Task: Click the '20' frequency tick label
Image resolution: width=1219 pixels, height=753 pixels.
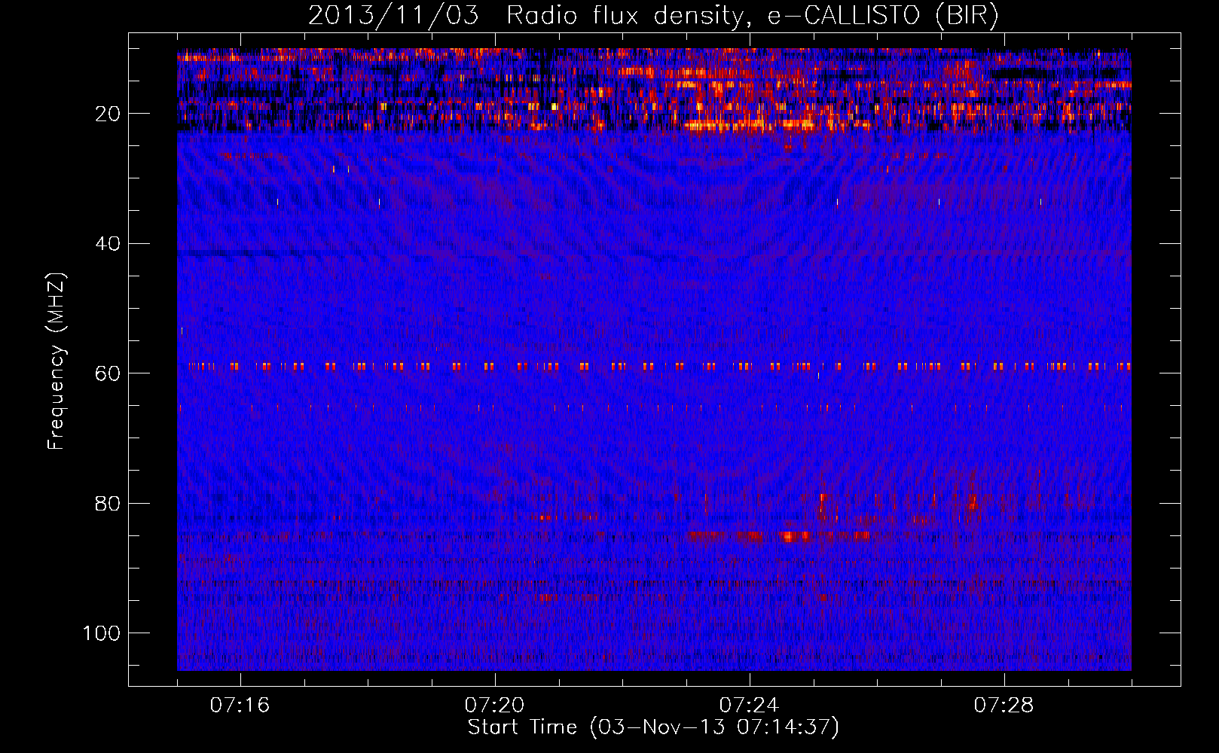Action: coord(108,114)
